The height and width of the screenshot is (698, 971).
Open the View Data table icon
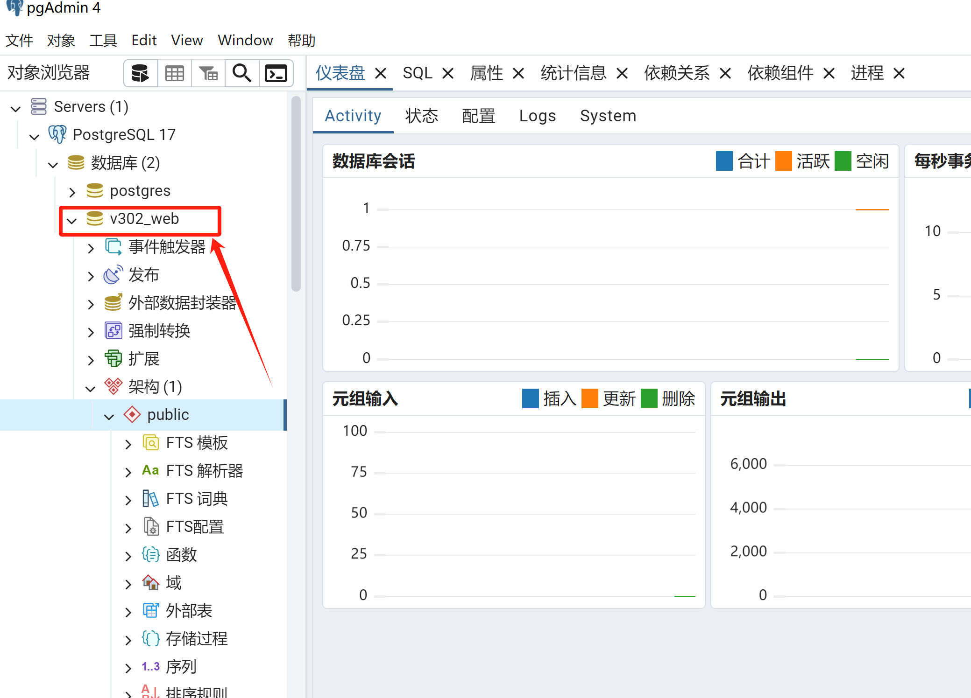pos(174,73)
